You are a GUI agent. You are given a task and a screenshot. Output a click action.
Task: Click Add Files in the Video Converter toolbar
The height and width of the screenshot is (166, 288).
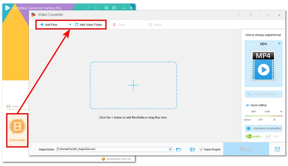point(49,25)
